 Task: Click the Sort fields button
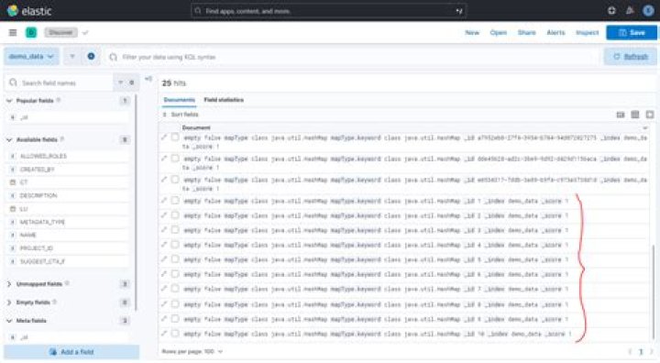pyautogui.click(x=181, y=115)
